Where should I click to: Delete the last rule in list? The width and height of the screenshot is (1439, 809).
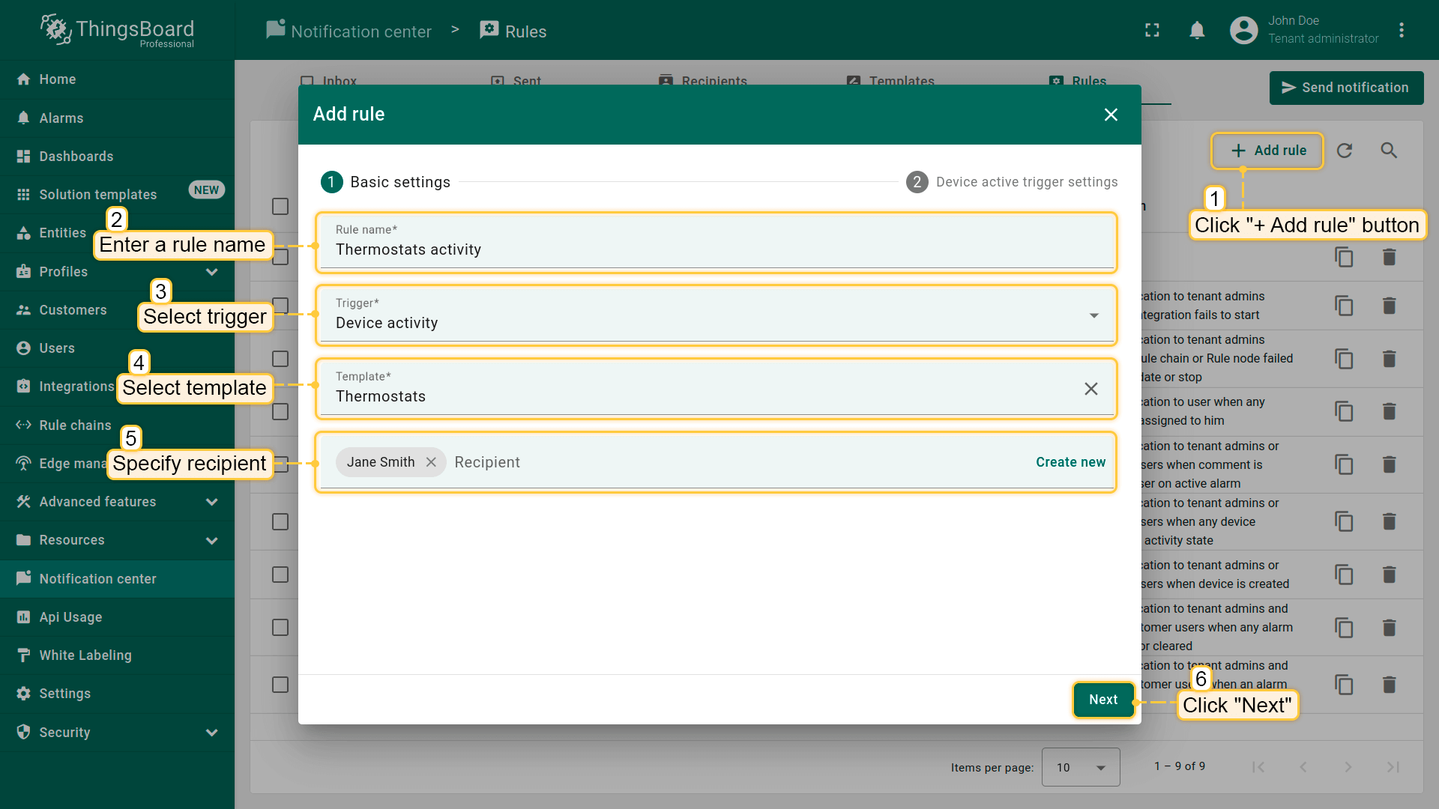1389,685
